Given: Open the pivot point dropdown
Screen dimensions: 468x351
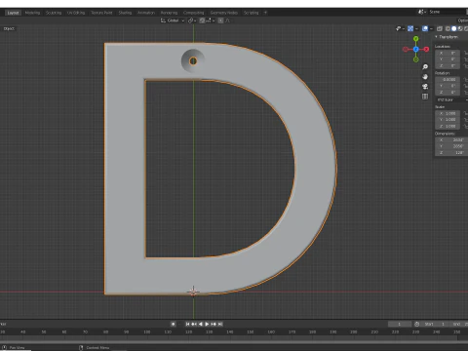Looking at the screenshot, I should [x=191, y=20].
